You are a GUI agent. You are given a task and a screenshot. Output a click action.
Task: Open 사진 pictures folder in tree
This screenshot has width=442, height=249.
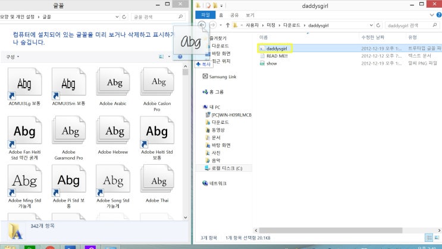(x=216, y=152)
